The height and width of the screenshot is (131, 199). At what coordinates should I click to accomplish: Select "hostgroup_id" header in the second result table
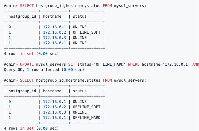pos(22,91)
